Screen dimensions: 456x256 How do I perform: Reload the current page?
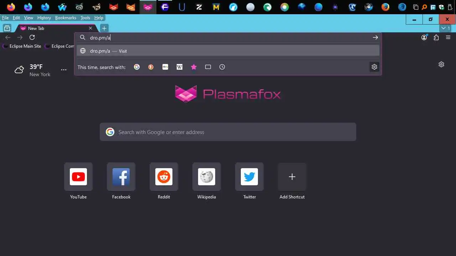(32, 37)
